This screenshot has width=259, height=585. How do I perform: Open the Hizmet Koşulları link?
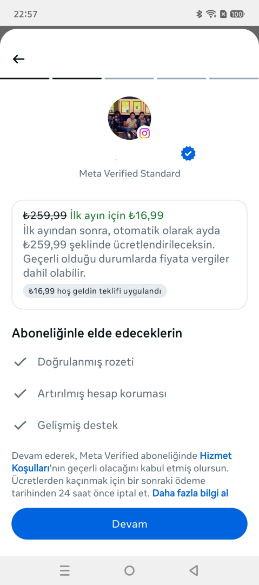click(x=122, y=461)
